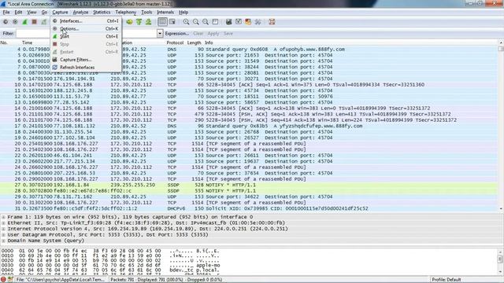Expand Internet Protocol Version 4 node

point(3,229)
